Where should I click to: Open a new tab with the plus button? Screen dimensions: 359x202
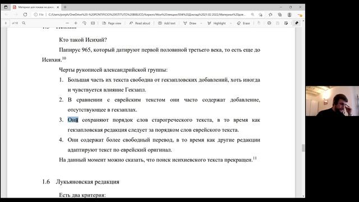coord(65,7)
